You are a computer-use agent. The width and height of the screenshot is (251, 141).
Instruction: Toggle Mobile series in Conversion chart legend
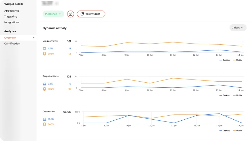(x=237, y=130)
